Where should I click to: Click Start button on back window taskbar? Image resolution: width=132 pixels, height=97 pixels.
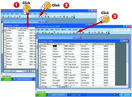6,79
